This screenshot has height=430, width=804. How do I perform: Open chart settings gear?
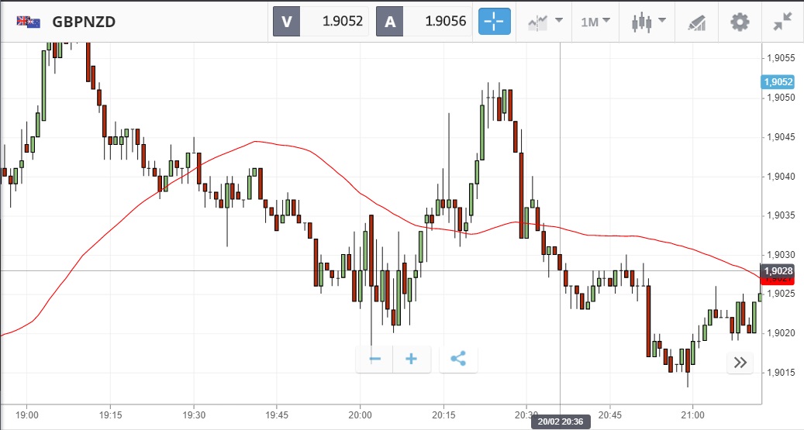[740, 22]
